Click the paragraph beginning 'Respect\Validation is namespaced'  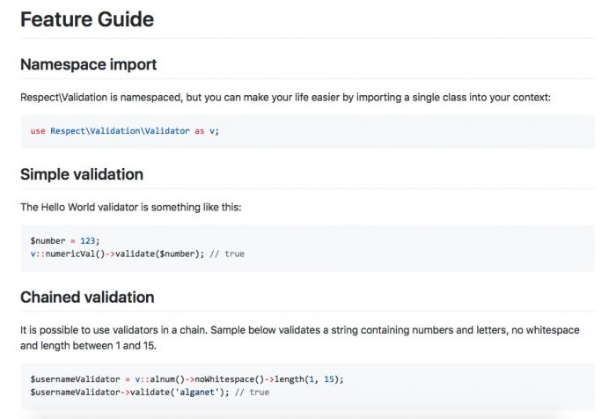click(x=285, y=97)
